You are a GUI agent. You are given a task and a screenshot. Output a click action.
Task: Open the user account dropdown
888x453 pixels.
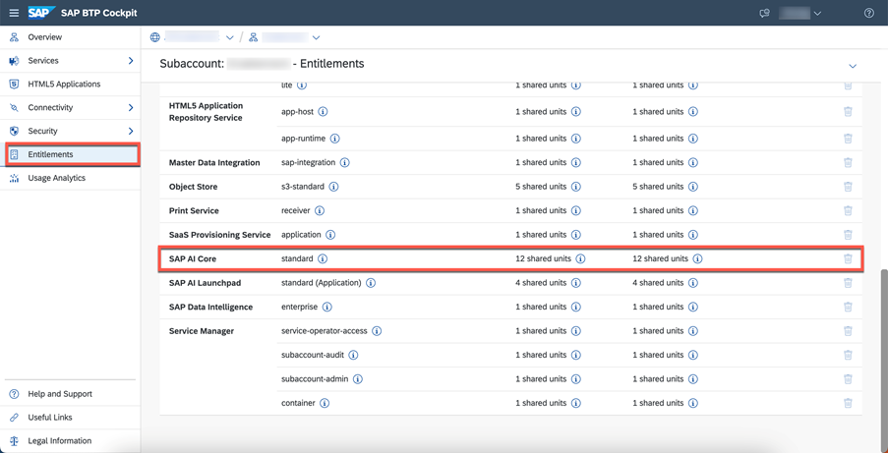click(800, 13)
